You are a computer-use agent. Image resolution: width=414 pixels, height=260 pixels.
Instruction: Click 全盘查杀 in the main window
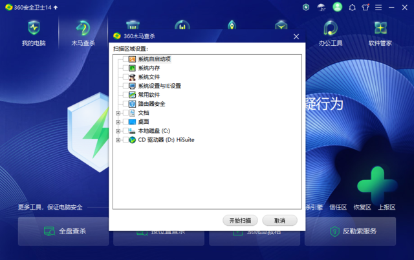(x=63, y=231)
